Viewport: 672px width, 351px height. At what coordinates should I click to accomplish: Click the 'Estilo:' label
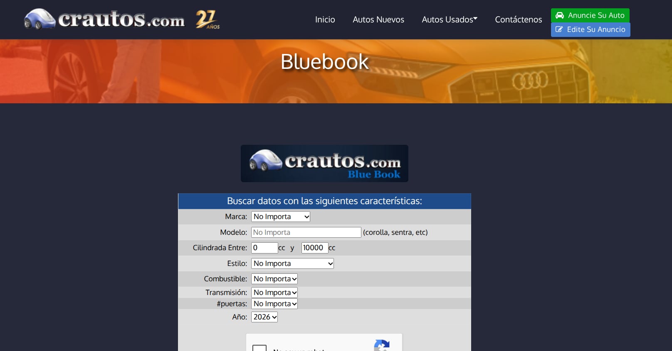point(237,263)
